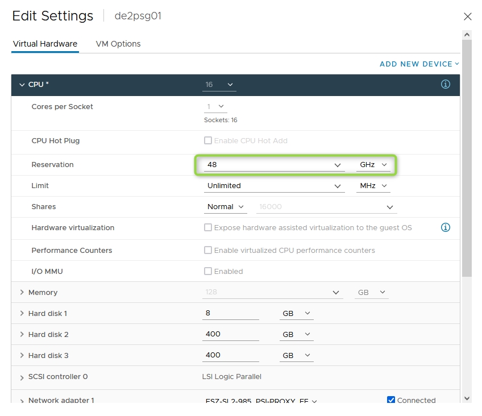Open the Reservation GHz unit dropdown
This screenshot has height=416, width=482.
[x=373, y=165]
